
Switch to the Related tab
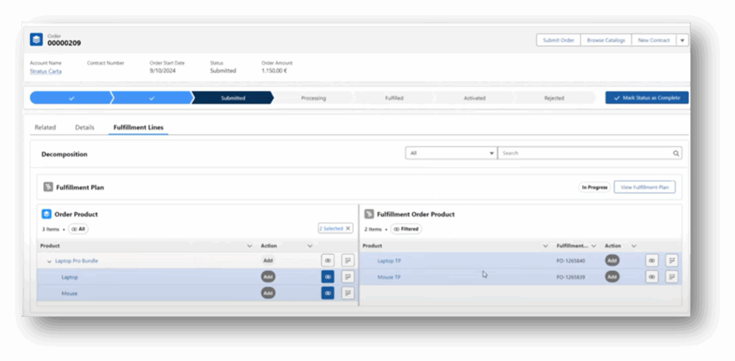[45, 127]
